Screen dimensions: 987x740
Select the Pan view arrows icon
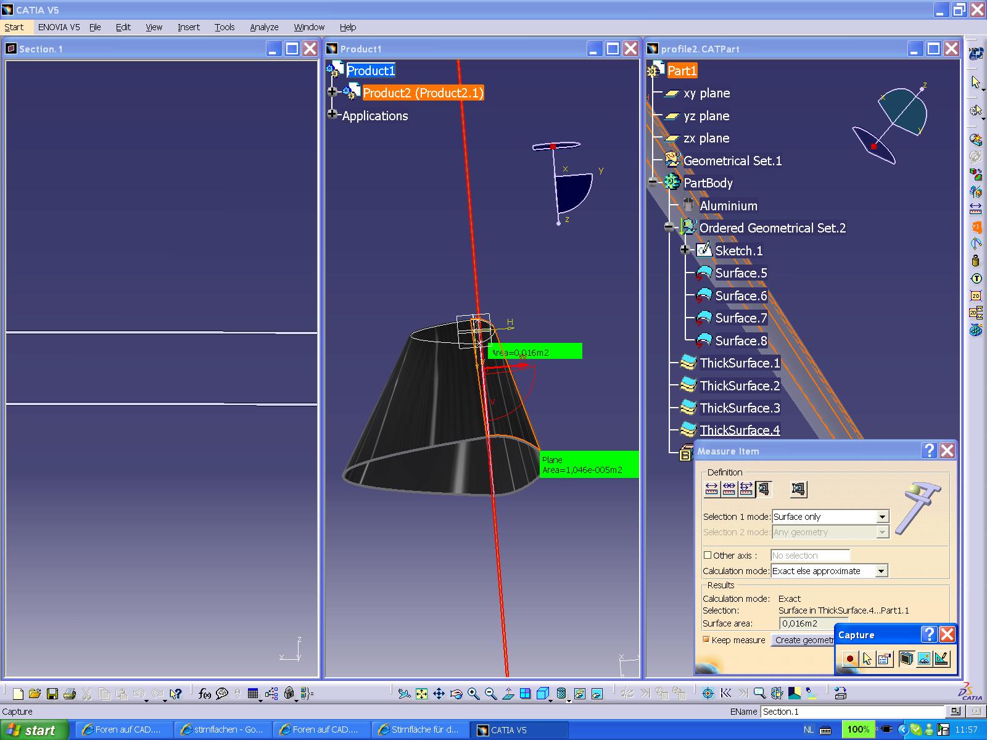pos(439,694)
